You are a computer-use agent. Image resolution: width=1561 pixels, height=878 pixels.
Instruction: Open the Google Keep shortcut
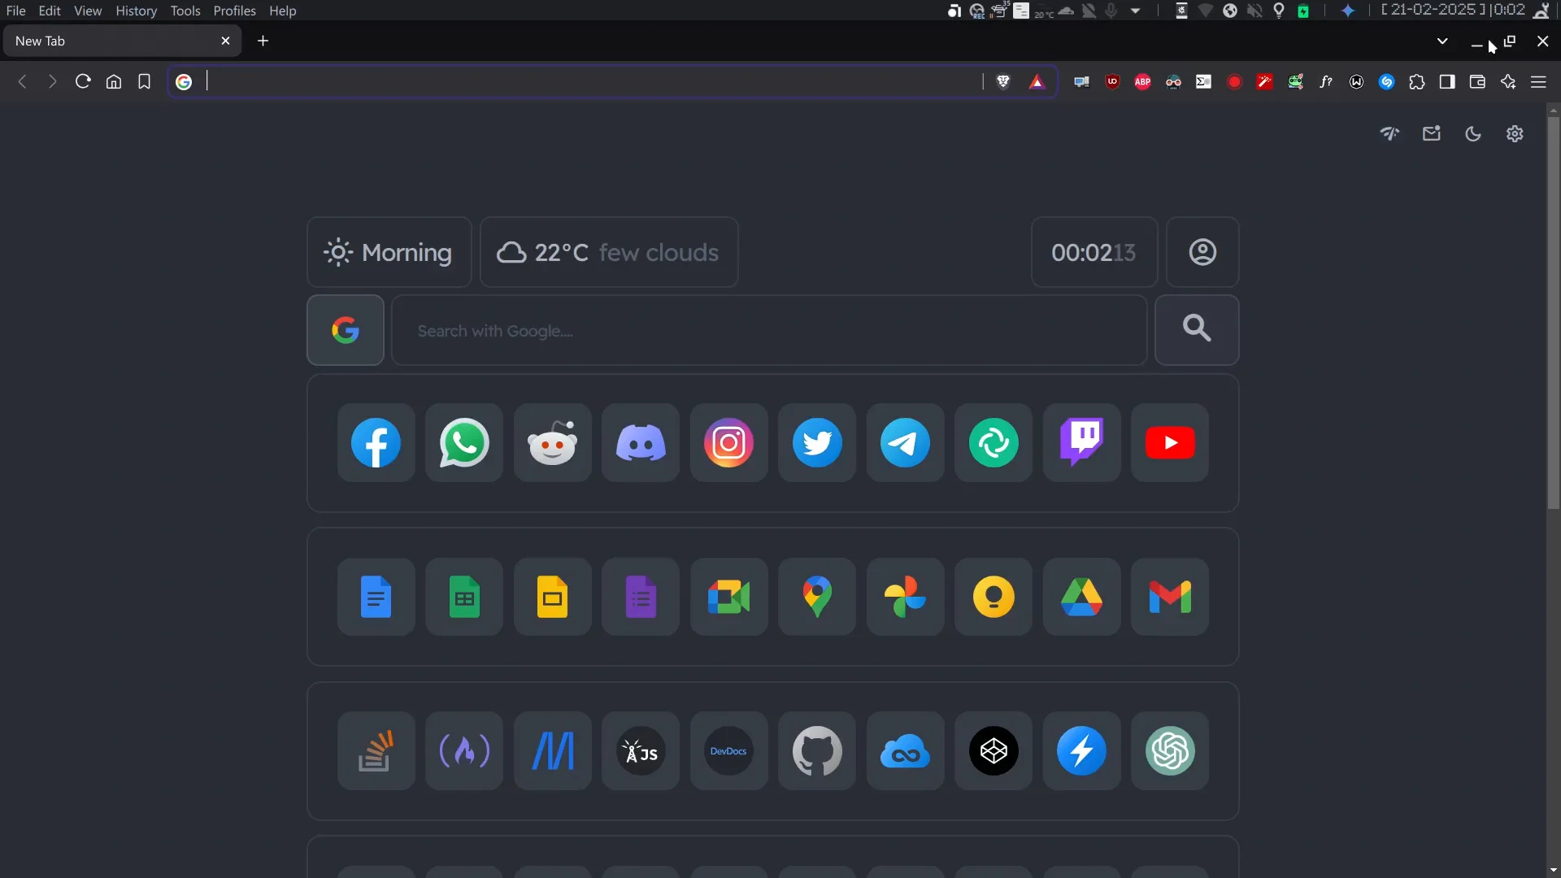point(994,598)
